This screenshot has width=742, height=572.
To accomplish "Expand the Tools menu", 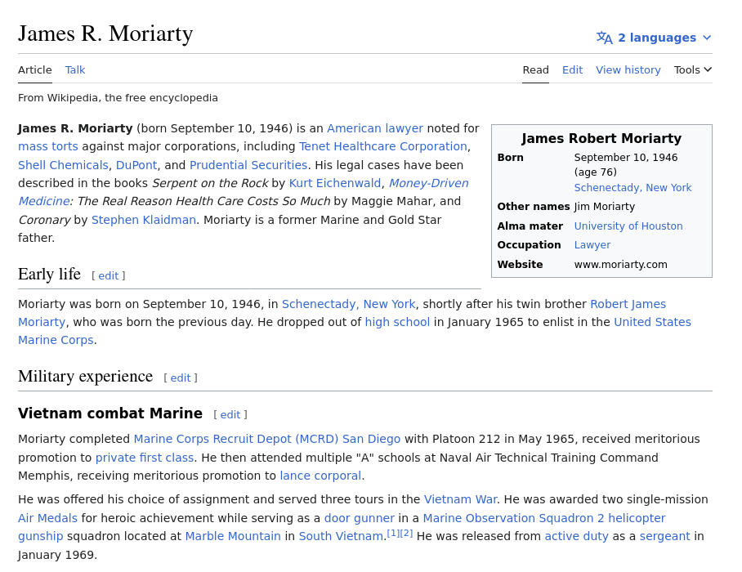I will pyautogui.click(x=693, y=70).
